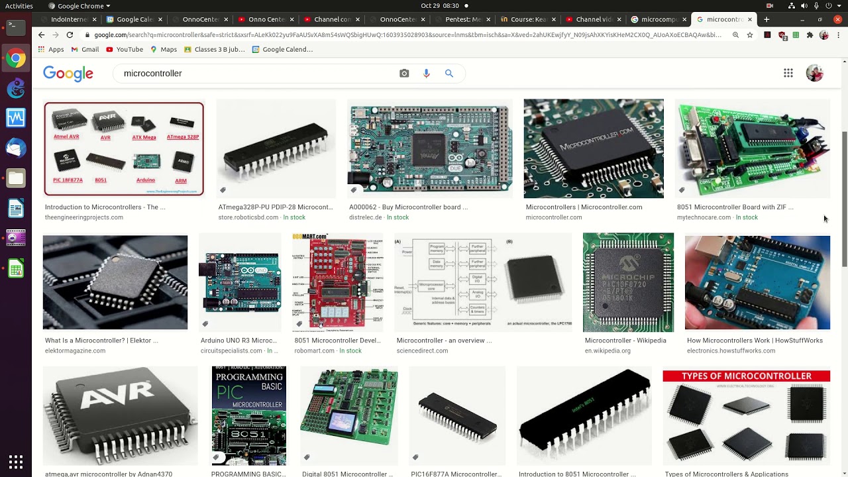Open the Classes 3 B jub bookmark
Image resolution: width=848 pixels, height=477 pixels.
click(x=214, y=49)
